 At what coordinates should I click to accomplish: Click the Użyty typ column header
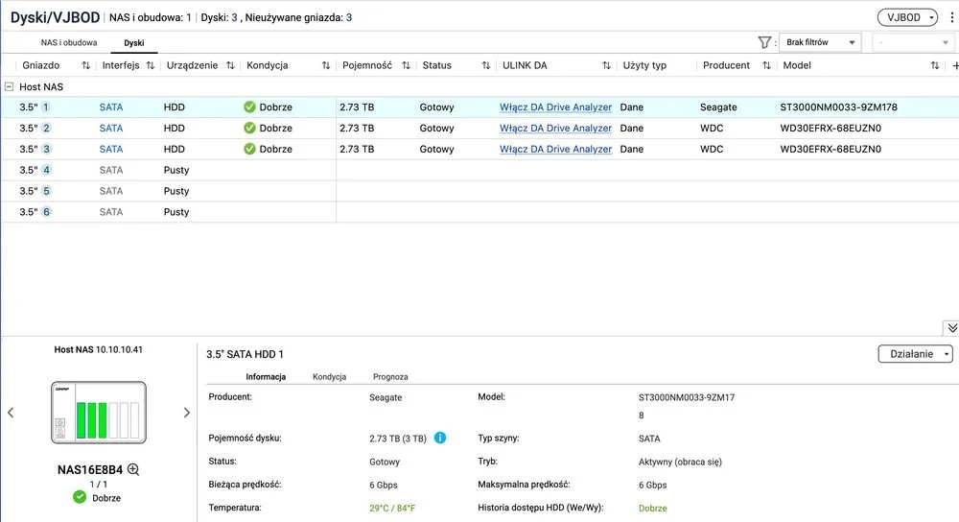(x=644, y=65)
